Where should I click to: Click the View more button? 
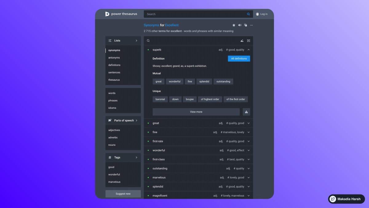coord(196,112)
